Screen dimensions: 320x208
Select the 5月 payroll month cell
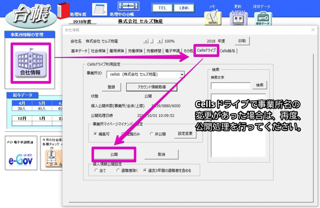coord(42,103)
